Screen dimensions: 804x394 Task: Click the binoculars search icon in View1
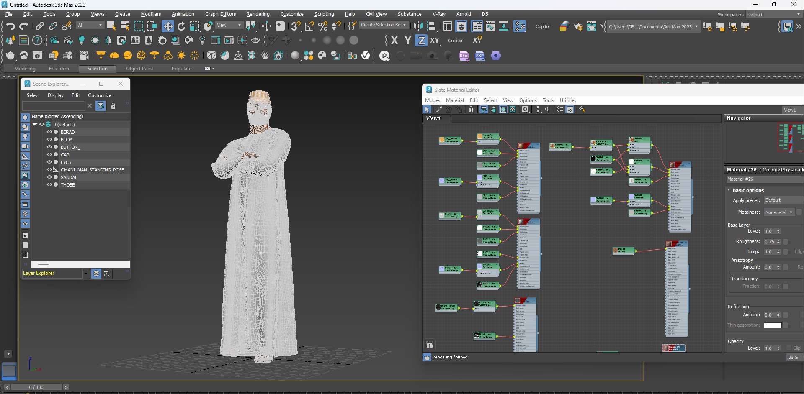[429, 345]
